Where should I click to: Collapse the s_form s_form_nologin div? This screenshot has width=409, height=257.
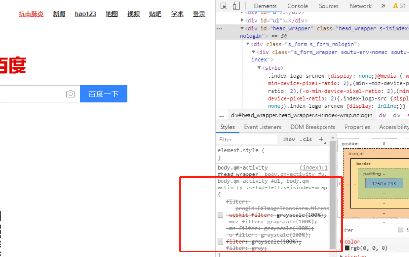[248, 44]
